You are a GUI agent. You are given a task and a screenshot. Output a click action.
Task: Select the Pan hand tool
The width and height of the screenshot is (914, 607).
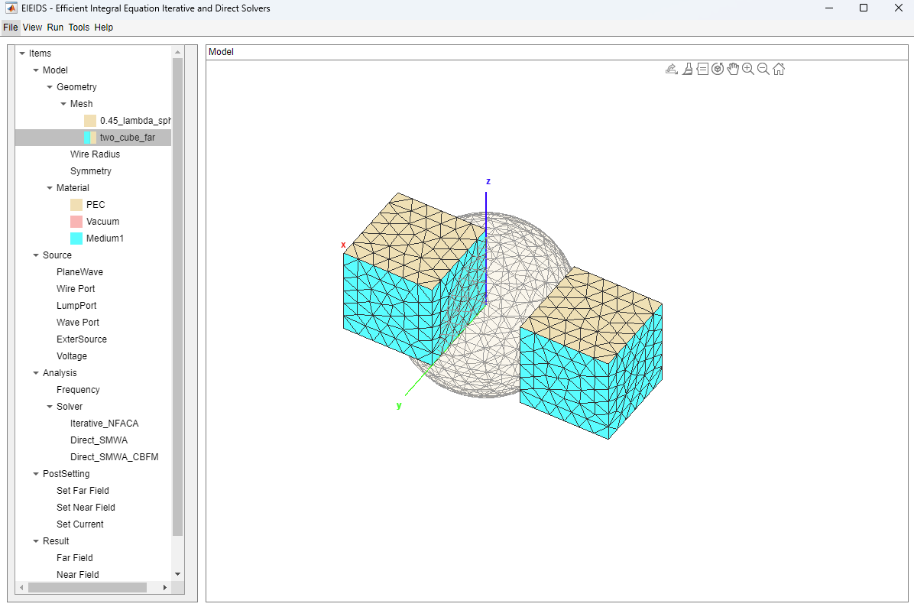[x=733, y=69]
